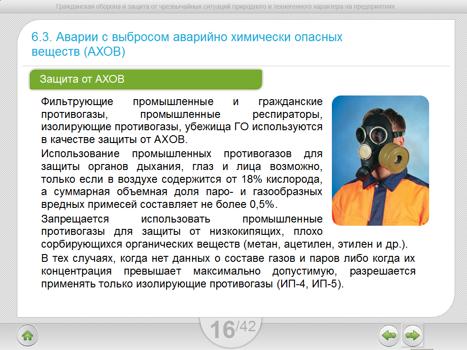The width and height of the screenshot is (467, 350).
Task: Click the green Home button
Action: click(27, 336)
